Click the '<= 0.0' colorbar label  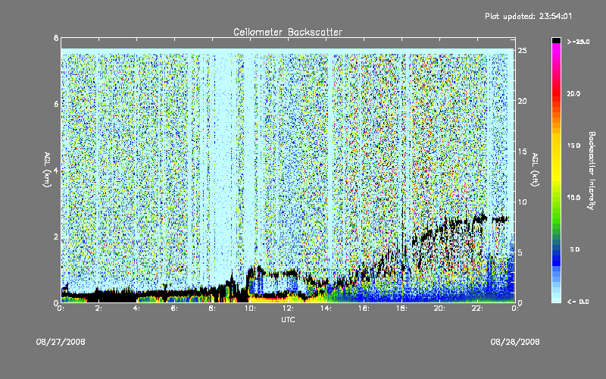pos(578,302)
